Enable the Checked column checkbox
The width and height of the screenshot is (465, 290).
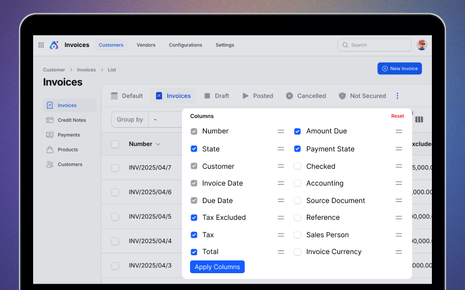click(298, 166)
